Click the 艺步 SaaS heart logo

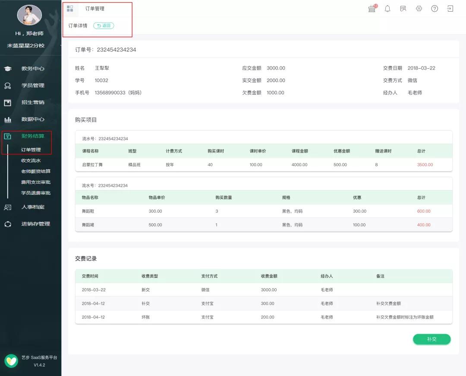pyautogui.click(x=11, y=361)
